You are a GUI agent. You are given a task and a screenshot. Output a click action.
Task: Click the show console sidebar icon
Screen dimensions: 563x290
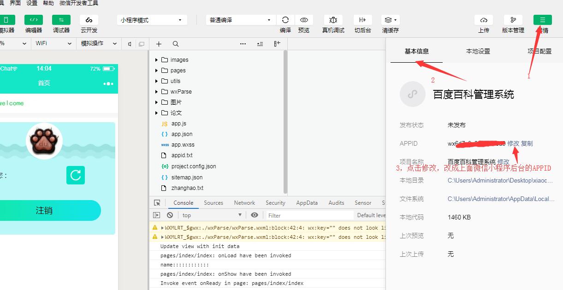pyautogui.click(x=157, y=215)
